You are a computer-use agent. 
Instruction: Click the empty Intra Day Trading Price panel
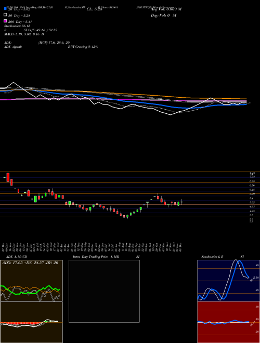pos(104,291)
